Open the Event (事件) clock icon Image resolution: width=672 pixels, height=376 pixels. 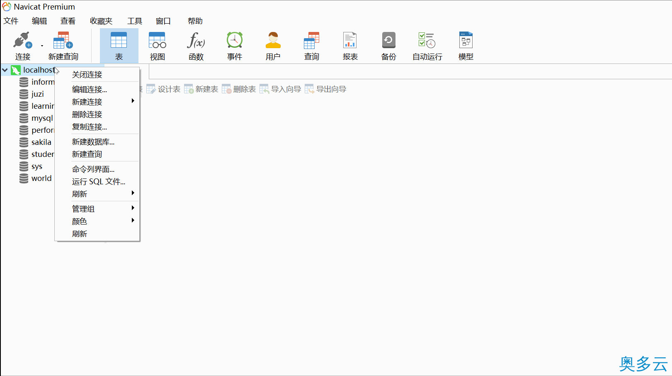235,41
